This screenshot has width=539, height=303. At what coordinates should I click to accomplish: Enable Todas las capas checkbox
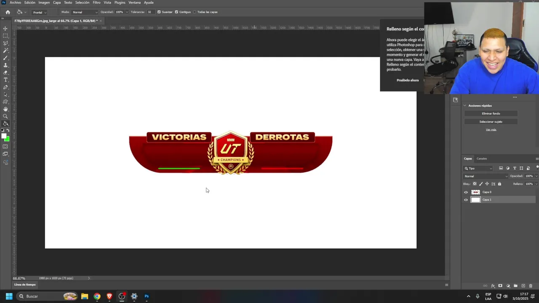pyautogui.click(x=194, y=12)
